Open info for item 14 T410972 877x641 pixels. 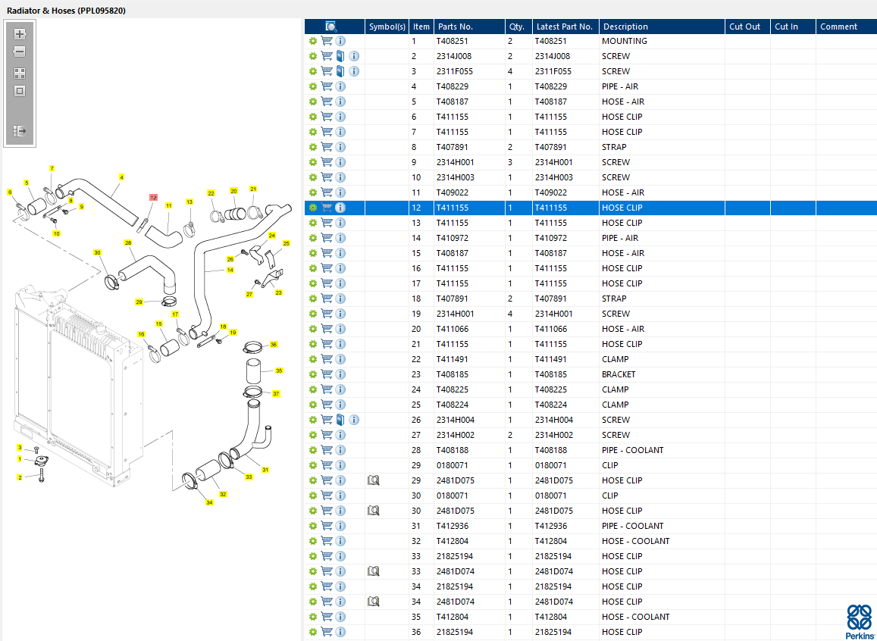340,238
